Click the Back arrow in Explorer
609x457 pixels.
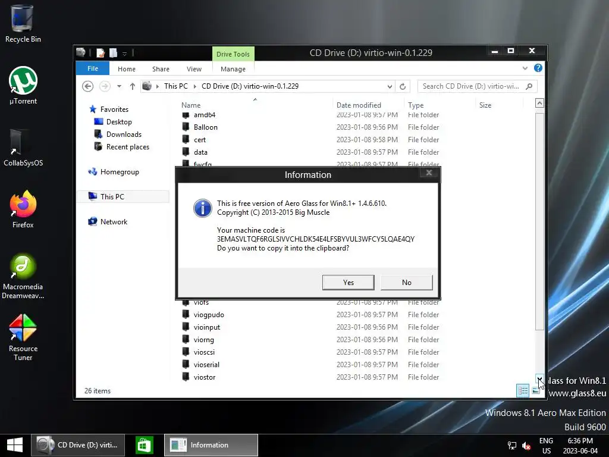[x=88, y=86]
